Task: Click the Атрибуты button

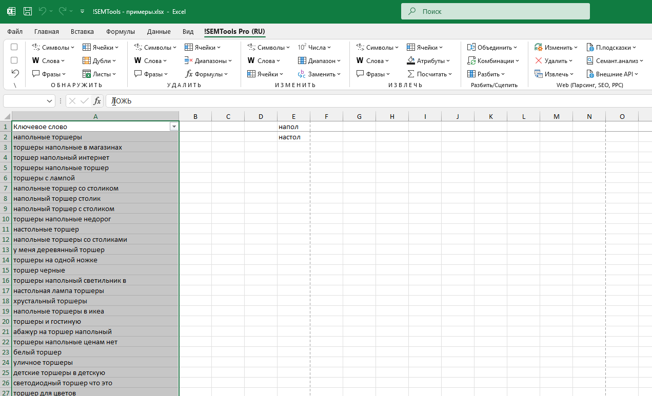Action: pos(426,60)
